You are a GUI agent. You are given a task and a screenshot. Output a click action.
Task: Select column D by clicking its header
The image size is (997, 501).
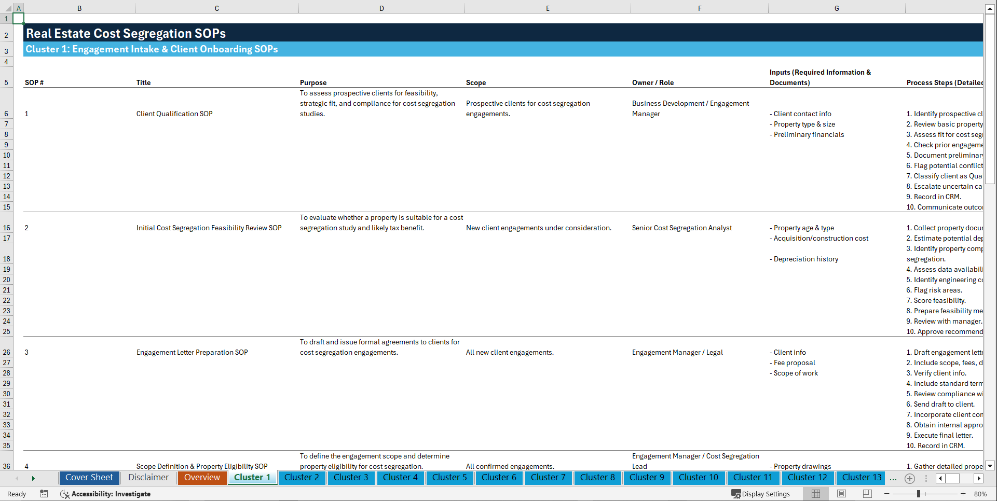381,8
